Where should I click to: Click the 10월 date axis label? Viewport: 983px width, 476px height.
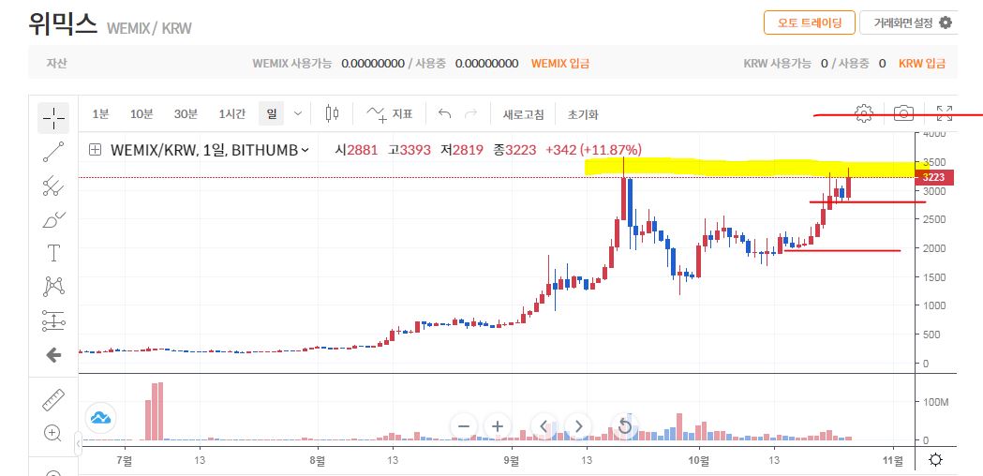click(698, 461)
